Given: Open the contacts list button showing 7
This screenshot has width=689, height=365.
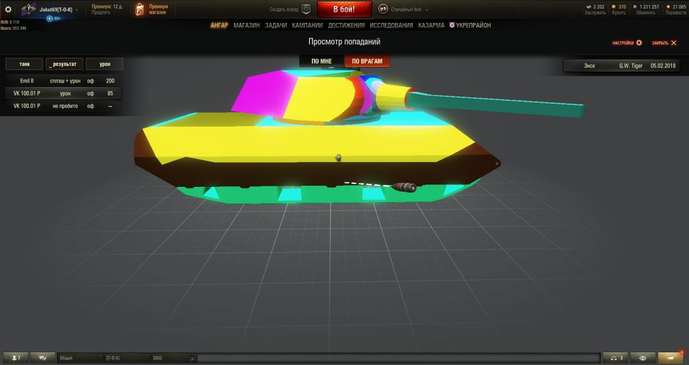Looking at the screenshot, I should coord(16,358).
